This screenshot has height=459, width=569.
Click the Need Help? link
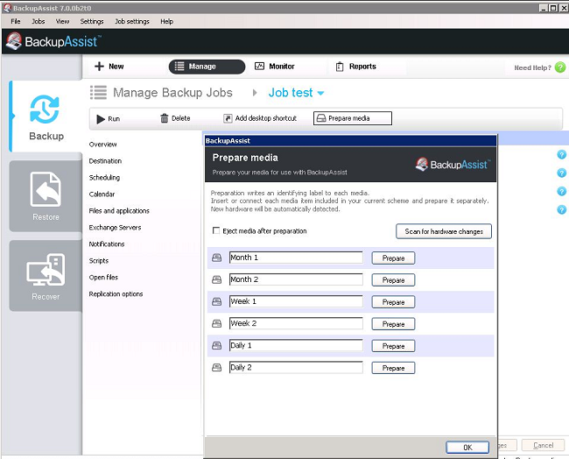click(x=532, y=67)
